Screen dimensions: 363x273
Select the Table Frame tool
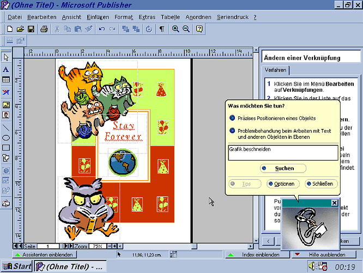pyautogui.click(x=6, y=80)
